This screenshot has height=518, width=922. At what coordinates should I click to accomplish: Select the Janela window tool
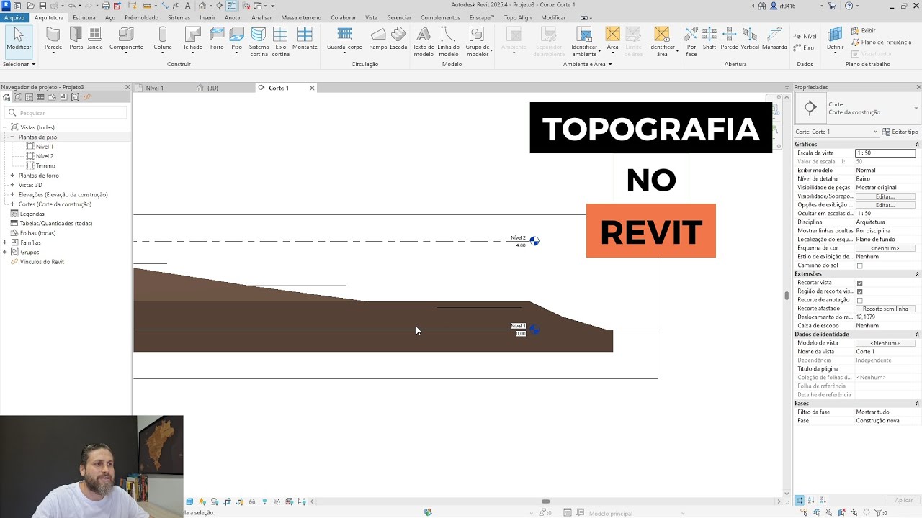point(94,39)
